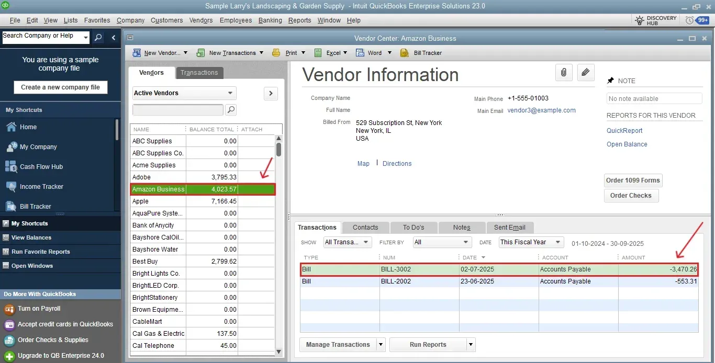Viewport: 715px width, 363px height.
Task: Click the search magnifier in the left panel
Action: point(98,38)
